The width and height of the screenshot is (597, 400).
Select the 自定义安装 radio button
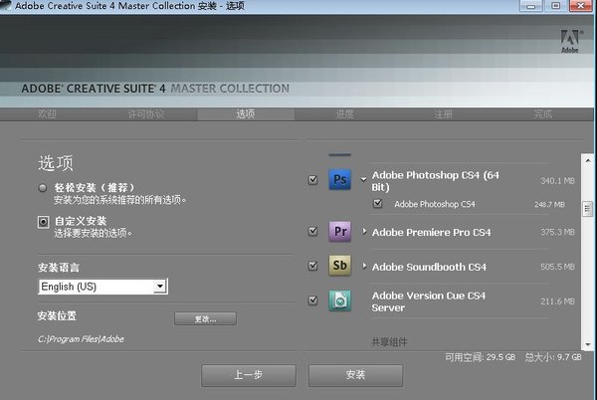43,222
